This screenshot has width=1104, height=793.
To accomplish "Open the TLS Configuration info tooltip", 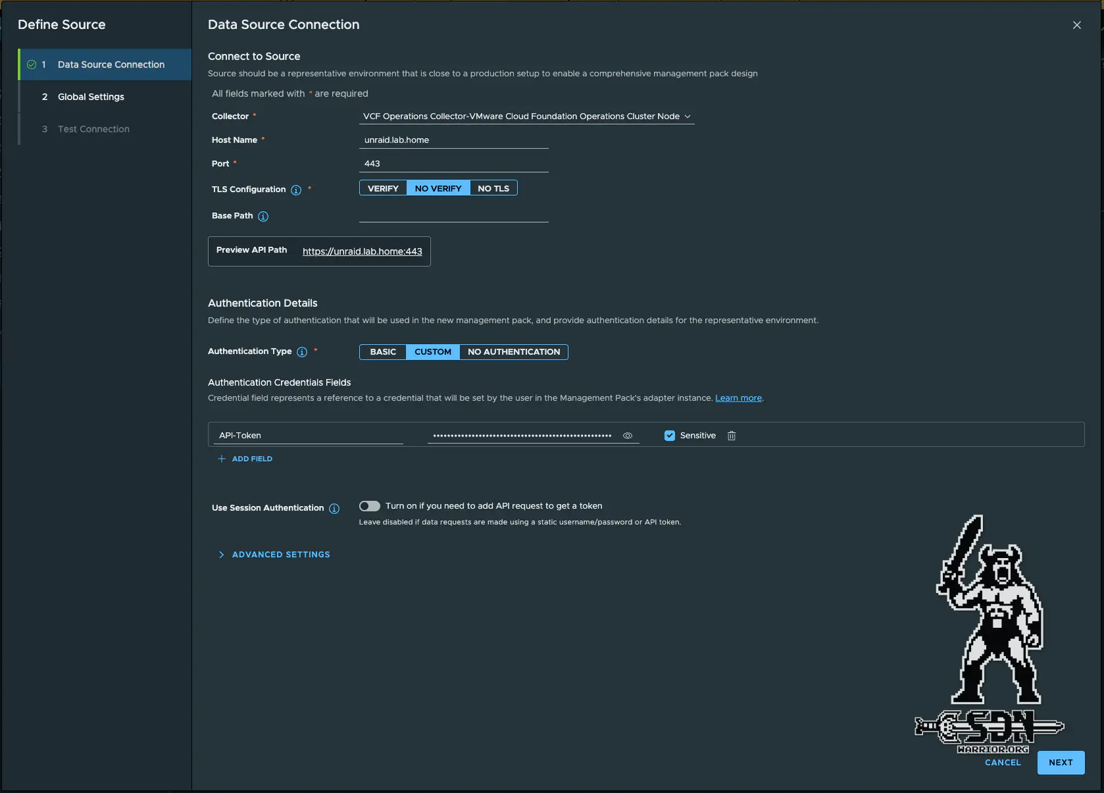I will click(297, 190).
